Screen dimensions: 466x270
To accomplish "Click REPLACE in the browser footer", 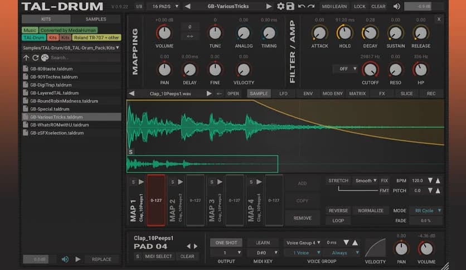I will click(101, 259).
